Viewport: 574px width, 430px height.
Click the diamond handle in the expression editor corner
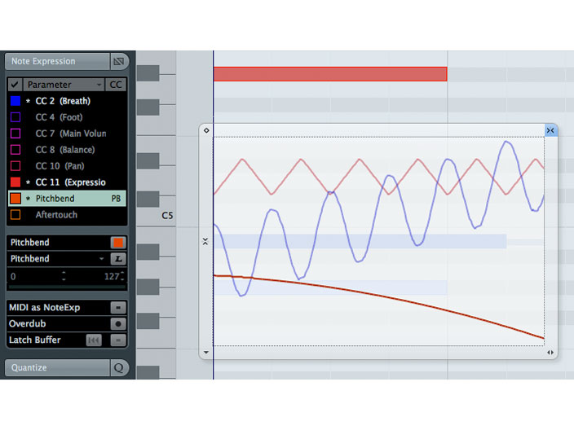click(206, 130)
